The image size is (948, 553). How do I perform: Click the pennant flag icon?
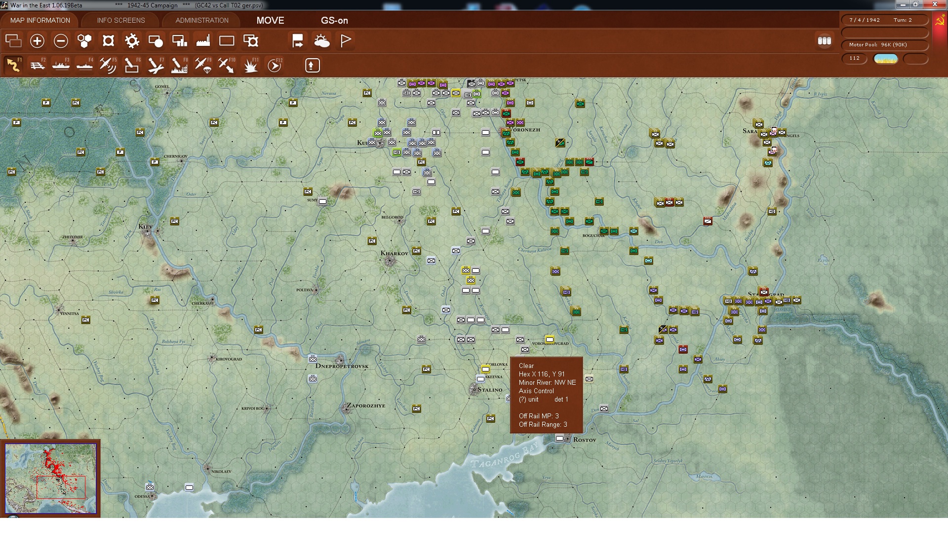346,41
